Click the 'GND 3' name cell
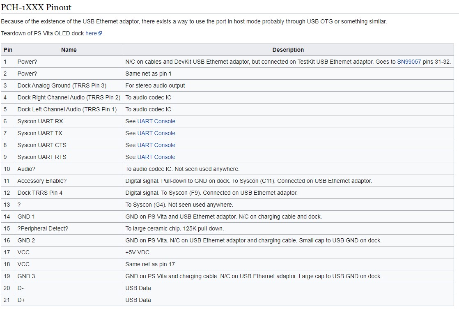This screenshot has width=459, height=311. tap(69, 276)
